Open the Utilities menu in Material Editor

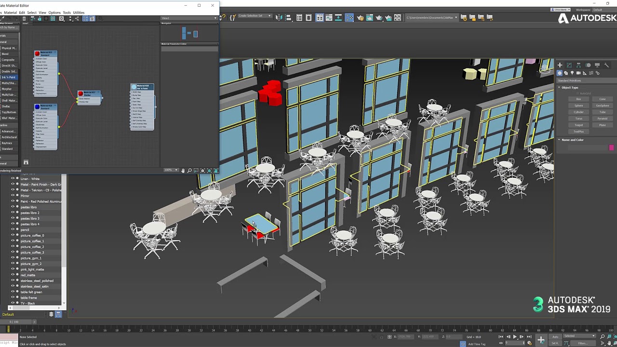pos(79,13)
